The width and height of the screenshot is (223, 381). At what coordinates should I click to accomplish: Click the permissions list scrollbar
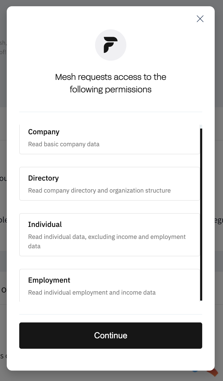[x=201, y=213]
